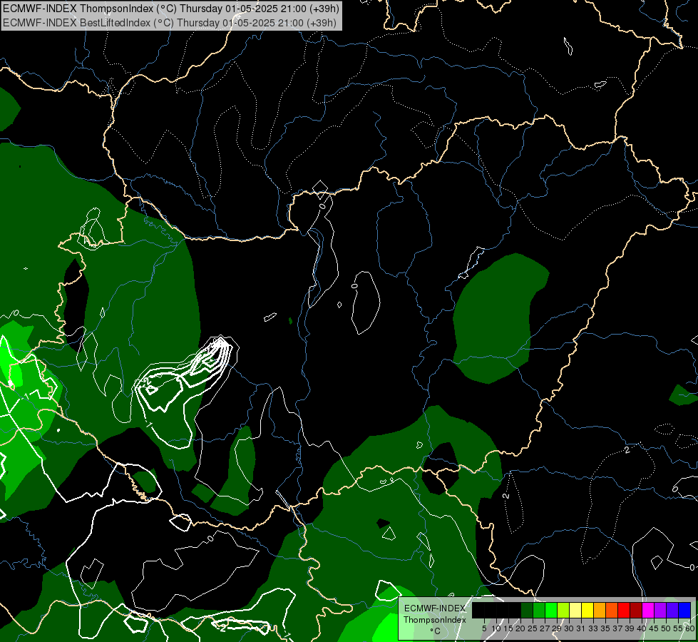Click the legend label 'ThompsonIndex'
Screen dimensions: 698x642
click(x=435, y=620)
